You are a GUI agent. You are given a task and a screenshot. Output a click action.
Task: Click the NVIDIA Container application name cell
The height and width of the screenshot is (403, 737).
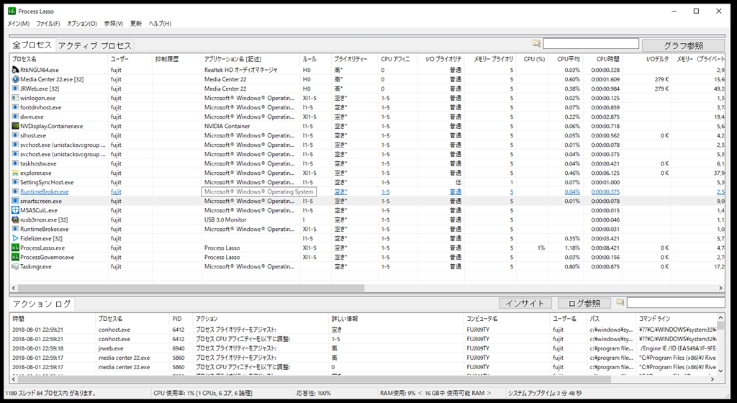(227, 126)
